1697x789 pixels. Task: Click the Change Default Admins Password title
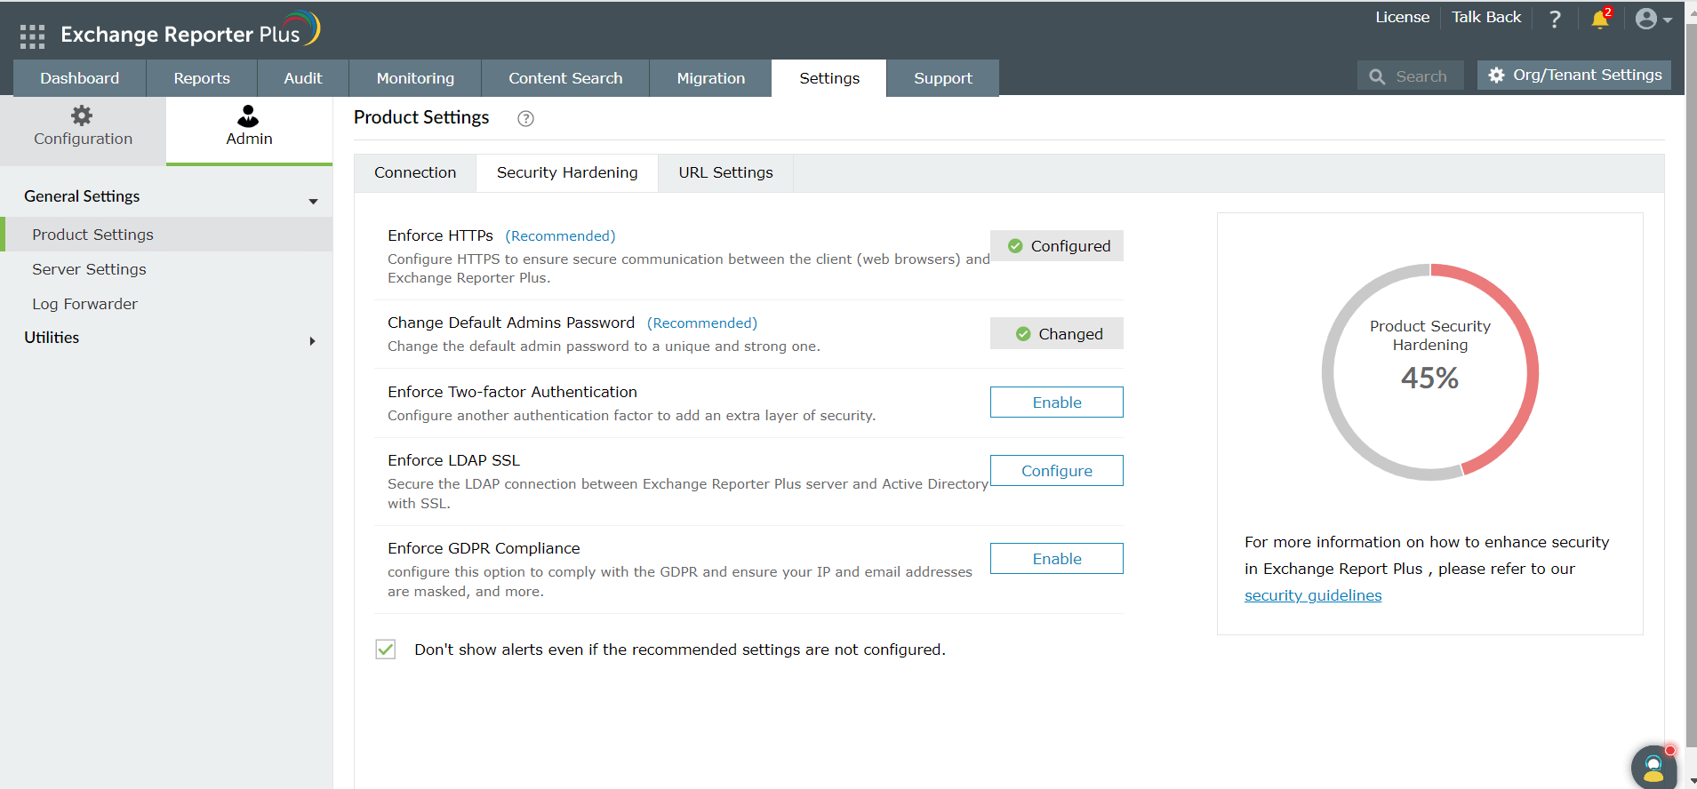click(511, 323)
